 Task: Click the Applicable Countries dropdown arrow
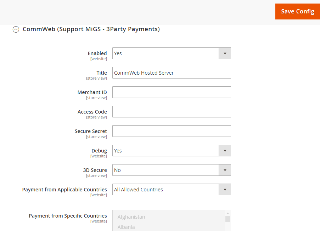point(225,190)
